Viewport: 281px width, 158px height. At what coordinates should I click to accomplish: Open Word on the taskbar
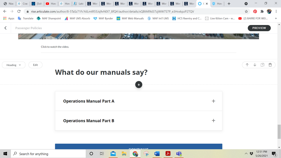coord(157,154)
